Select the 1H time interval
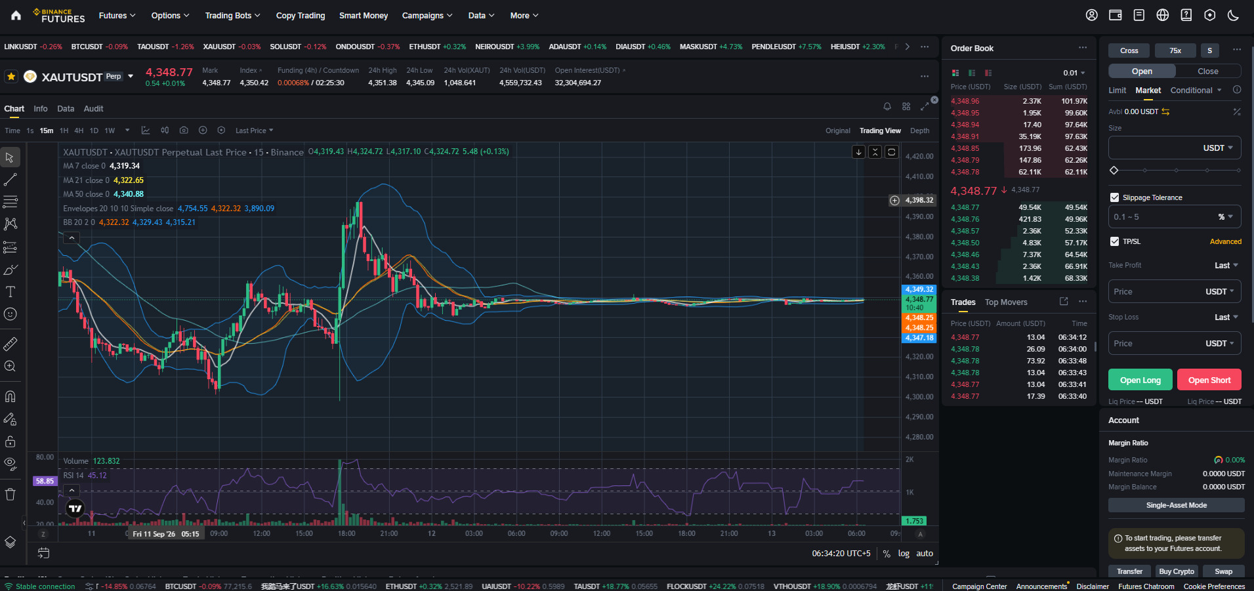 pyautogui.click(x=64, y=131)
